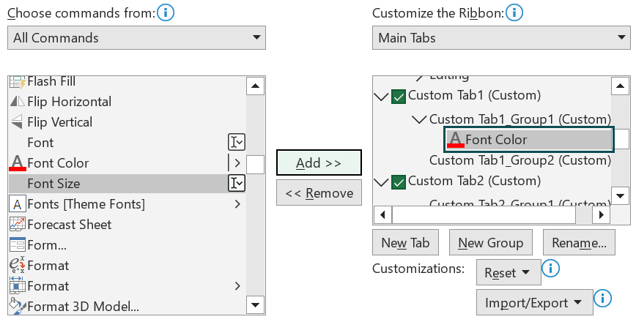
Task: Select Custom Tab2 (Custom) in the tree
Action: [x=474, y=181]
